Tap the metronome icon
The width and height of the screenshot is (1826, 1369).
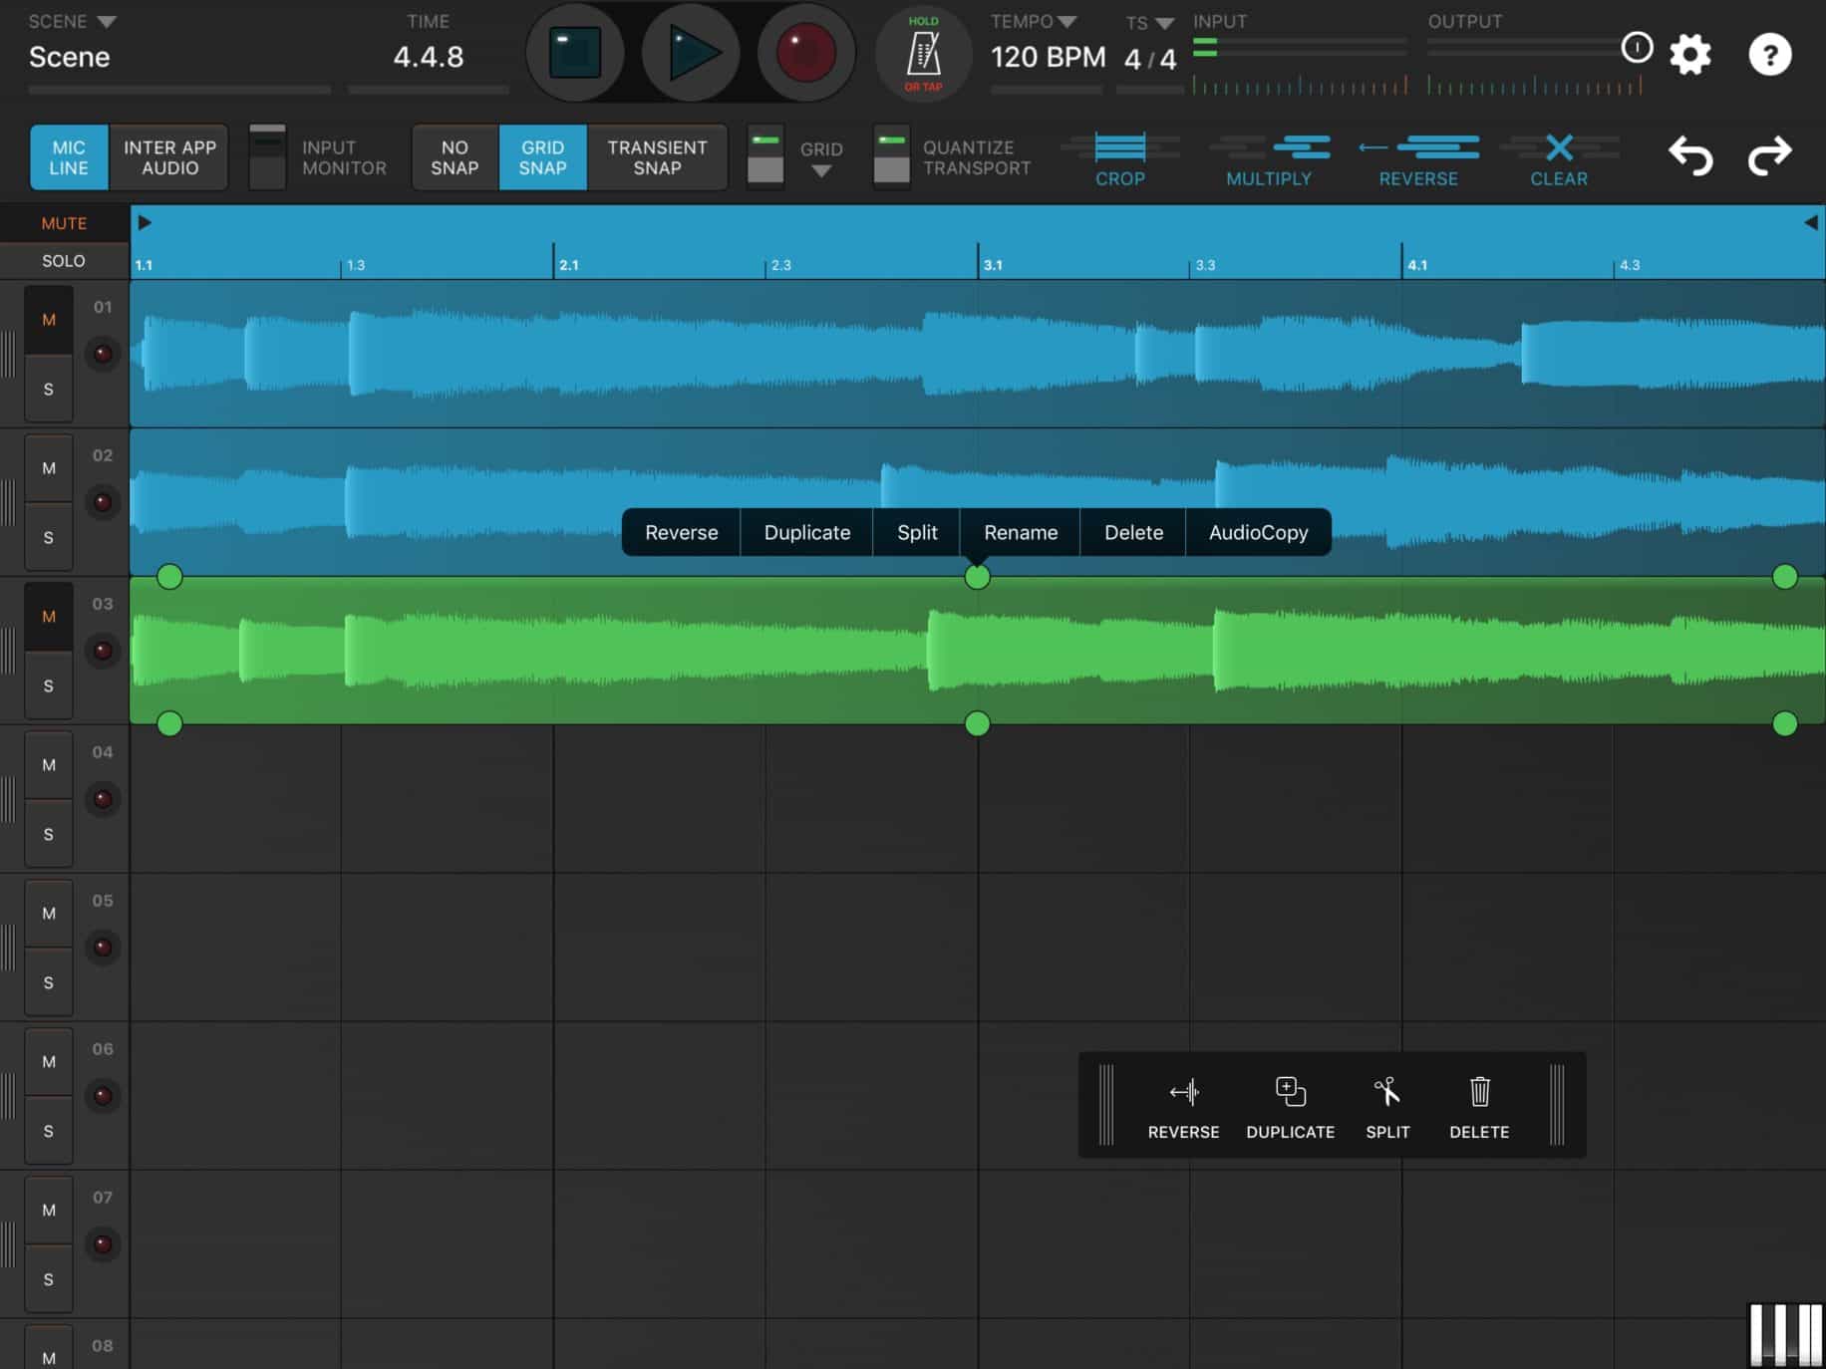point(922,52)
